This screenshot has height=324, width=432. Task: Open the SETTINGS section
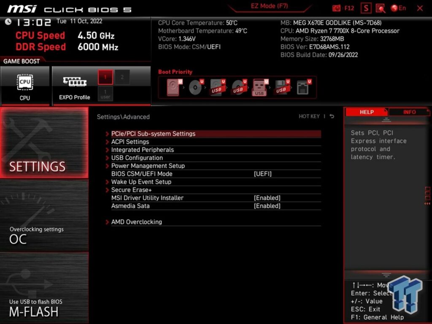(44, 143)
